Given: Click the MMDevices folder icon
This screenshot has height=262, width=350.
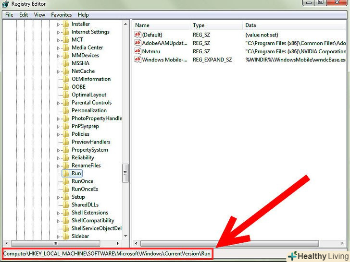Looking at the screenshot, I should 65,56.
